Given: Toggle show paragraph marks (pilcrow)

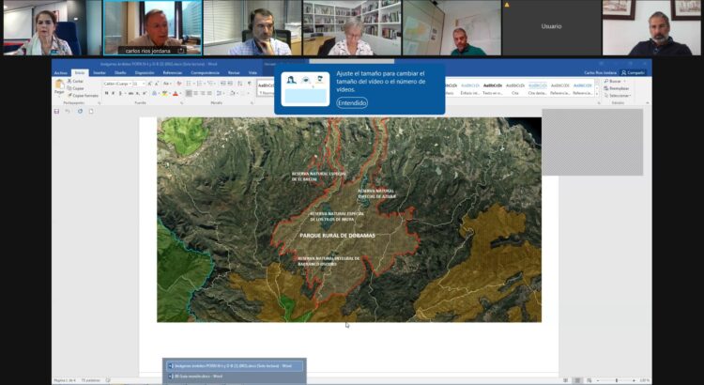Looking at the screenshot, I should [250, 84].
